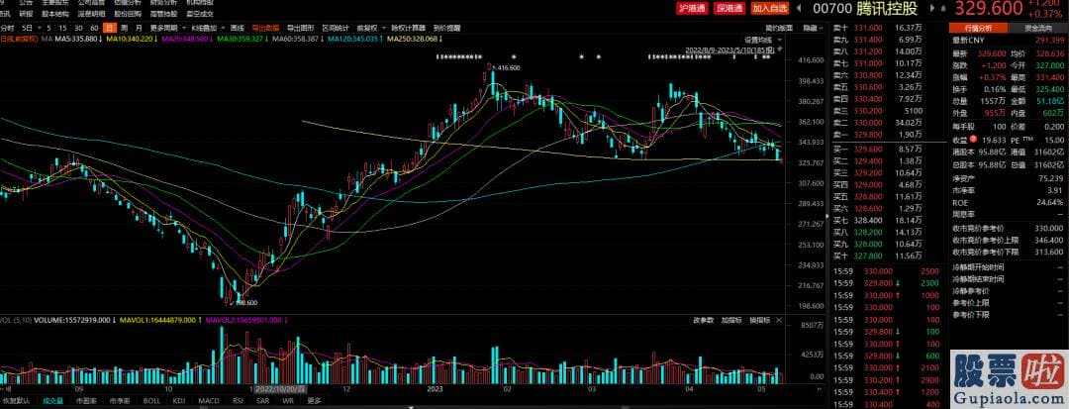Activate the 画线 drawing tool
Screen dimensions: 1069x409
click(238, 29)
